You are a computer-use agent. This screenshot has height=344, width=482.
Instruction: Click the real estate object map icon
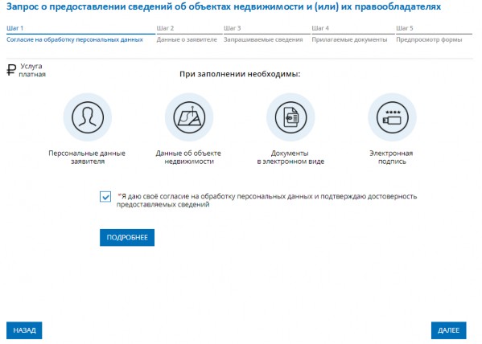[189, 117]
